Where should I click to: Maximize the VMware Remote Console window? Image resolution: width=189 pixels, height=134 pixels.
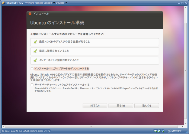tap(182, 3)
